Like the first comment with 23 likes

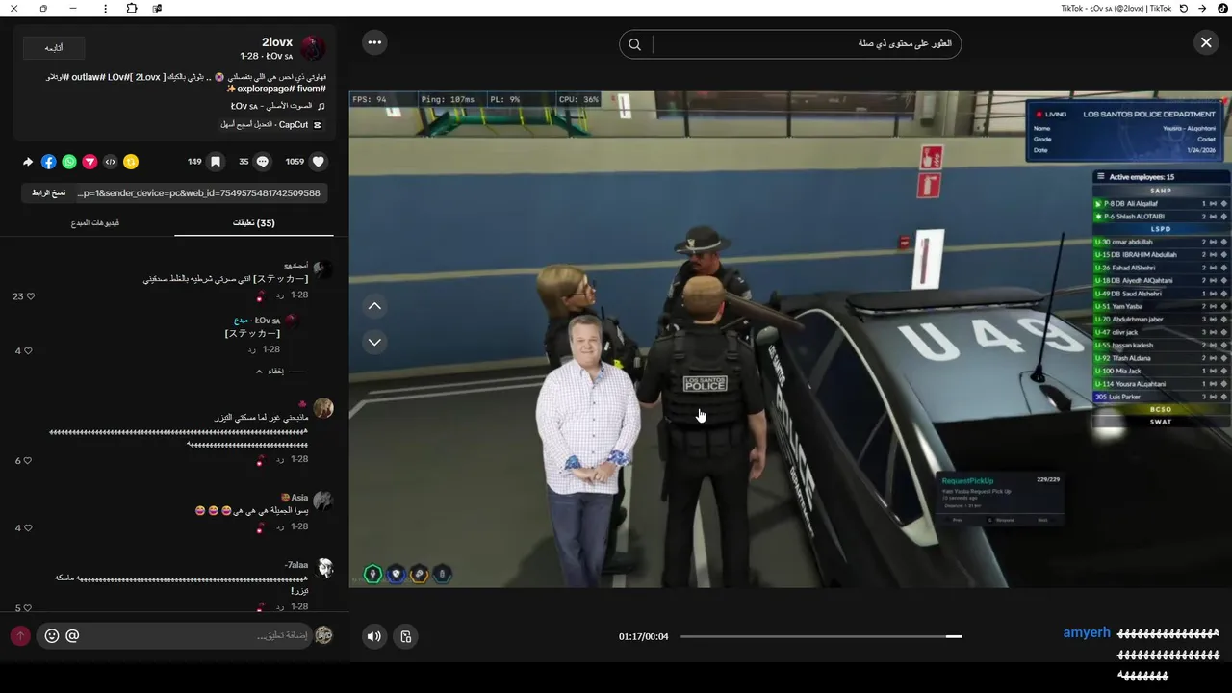click(31, 296)
